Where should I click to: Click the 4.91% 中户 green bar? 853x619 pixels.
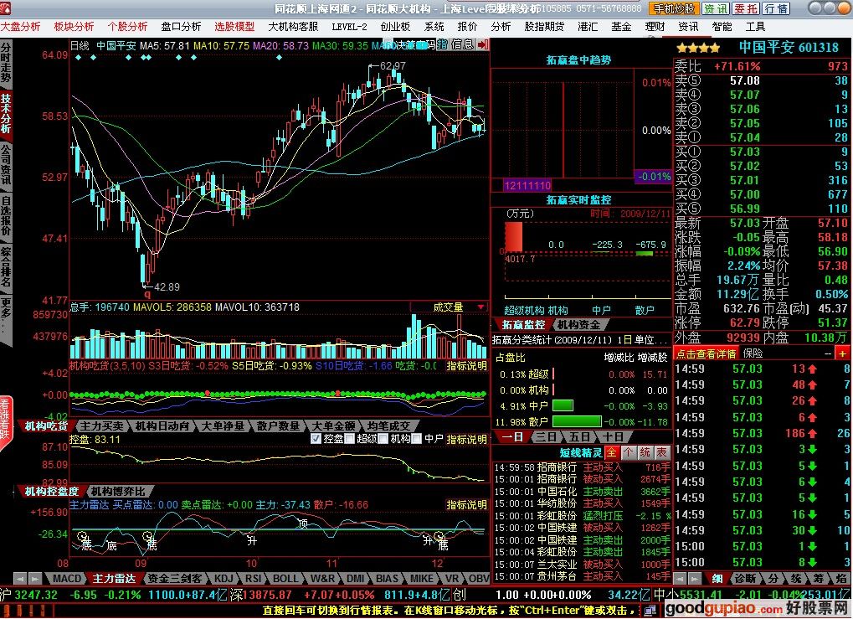[x=563, y=405]
